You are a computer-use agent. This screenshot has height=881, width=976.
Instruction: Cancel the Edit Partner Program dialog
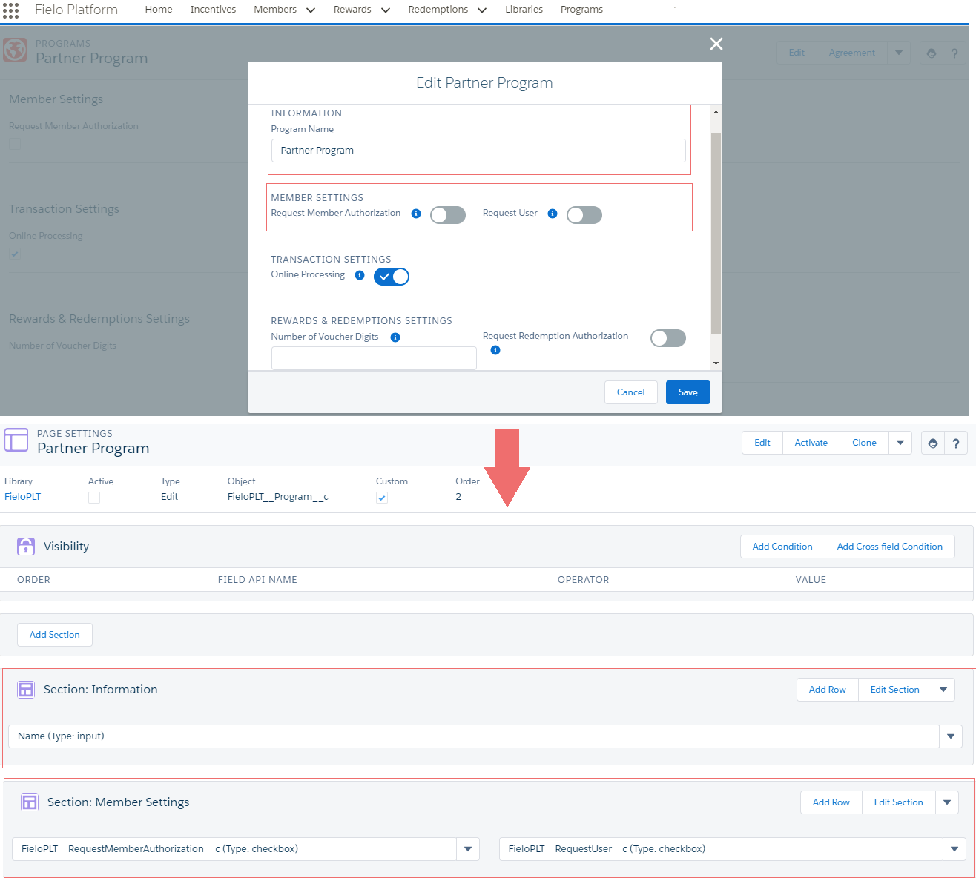(631, 392)
